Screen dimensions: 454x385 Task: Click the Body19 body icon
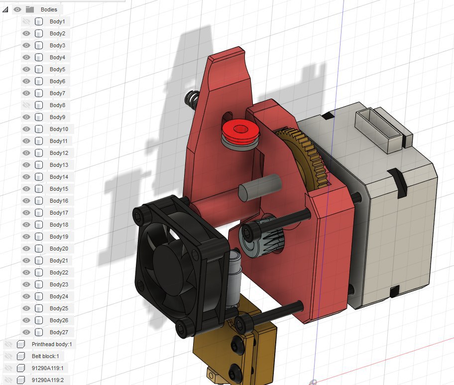click(x=39, y=237)
